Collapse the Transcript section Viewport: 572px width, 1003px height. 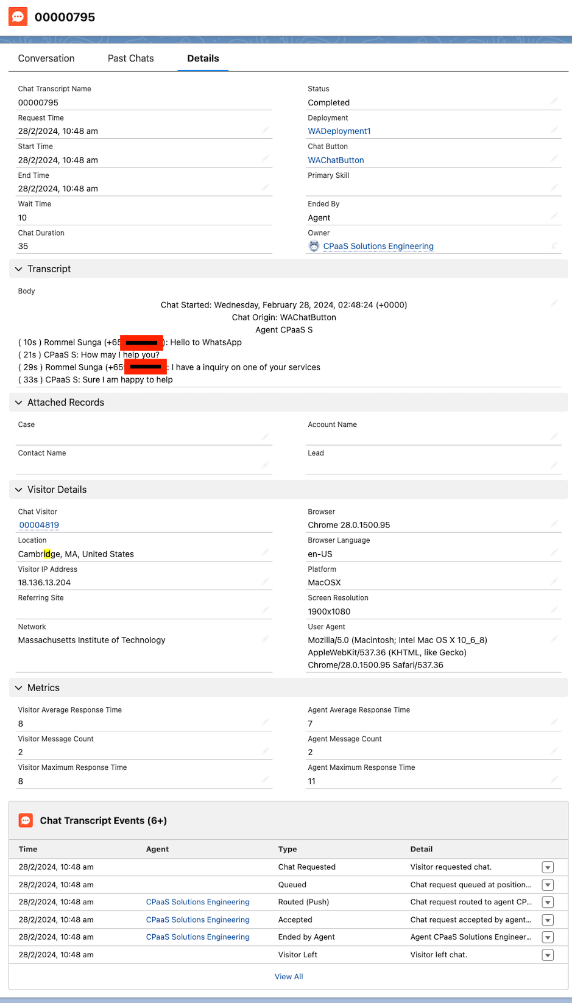point(19,269)
